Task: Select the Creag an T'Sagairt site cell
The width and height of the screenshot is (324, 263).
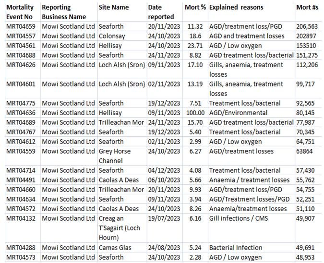Action: 119,228
